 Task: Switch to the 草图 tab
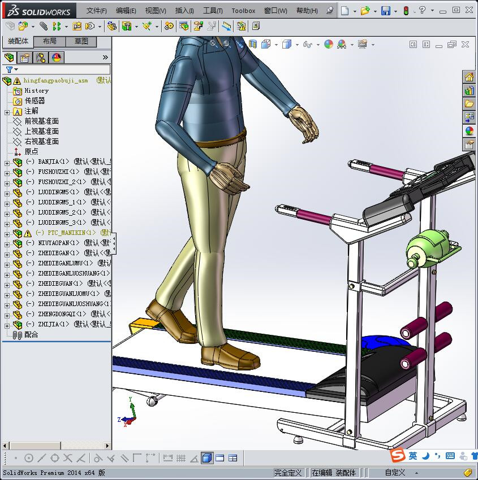(81, 41)
